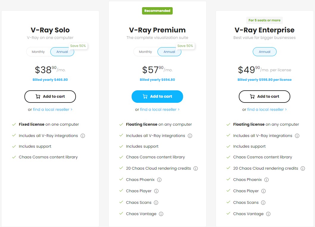Find a local reseller for V-Ray Premium
315x227 pixels.
pos(160,110)
